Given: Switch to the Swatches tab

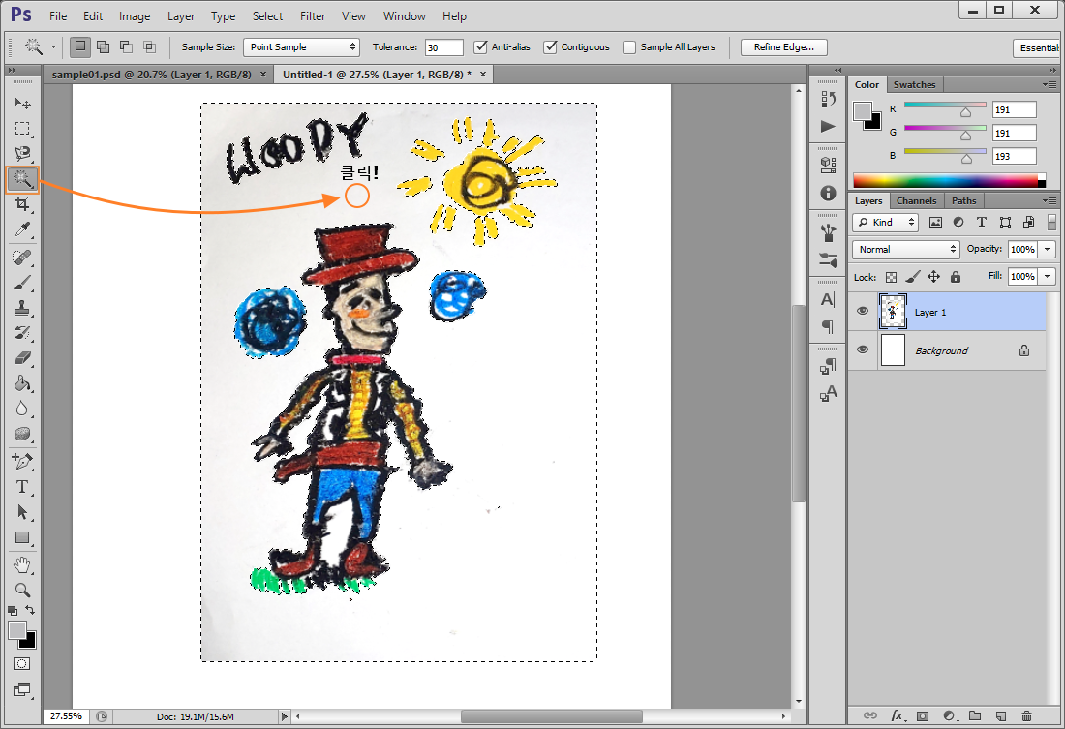Looking at the screenshot, I should [914, 85].
